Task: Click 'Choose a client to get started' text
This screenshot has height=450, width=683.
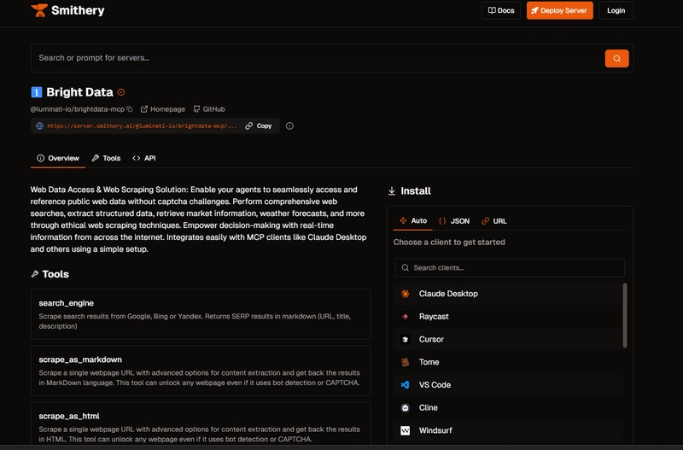Action: pyautogui.click(x=449, y=243)
